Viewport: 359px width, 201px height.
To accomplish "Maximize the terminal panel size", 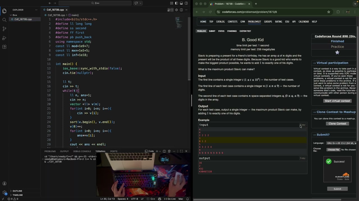I will pos(181,151).
